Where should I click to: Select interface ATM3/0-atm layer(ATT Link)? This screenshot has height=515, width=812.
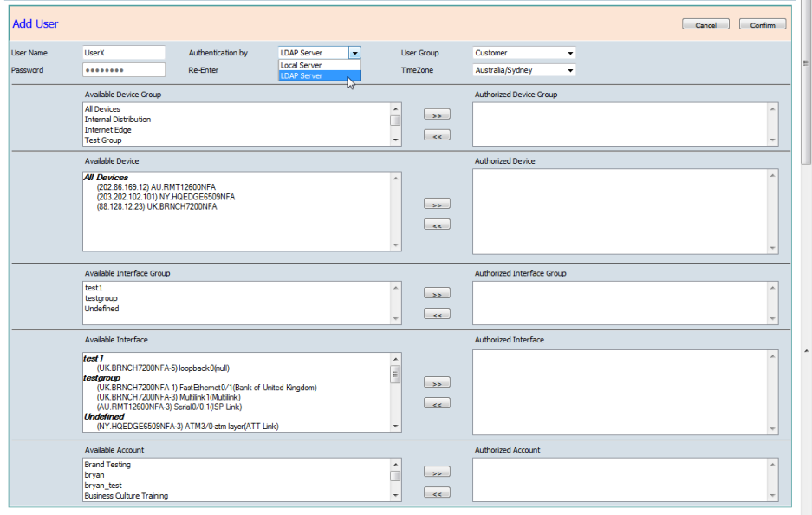coord(187,427)
